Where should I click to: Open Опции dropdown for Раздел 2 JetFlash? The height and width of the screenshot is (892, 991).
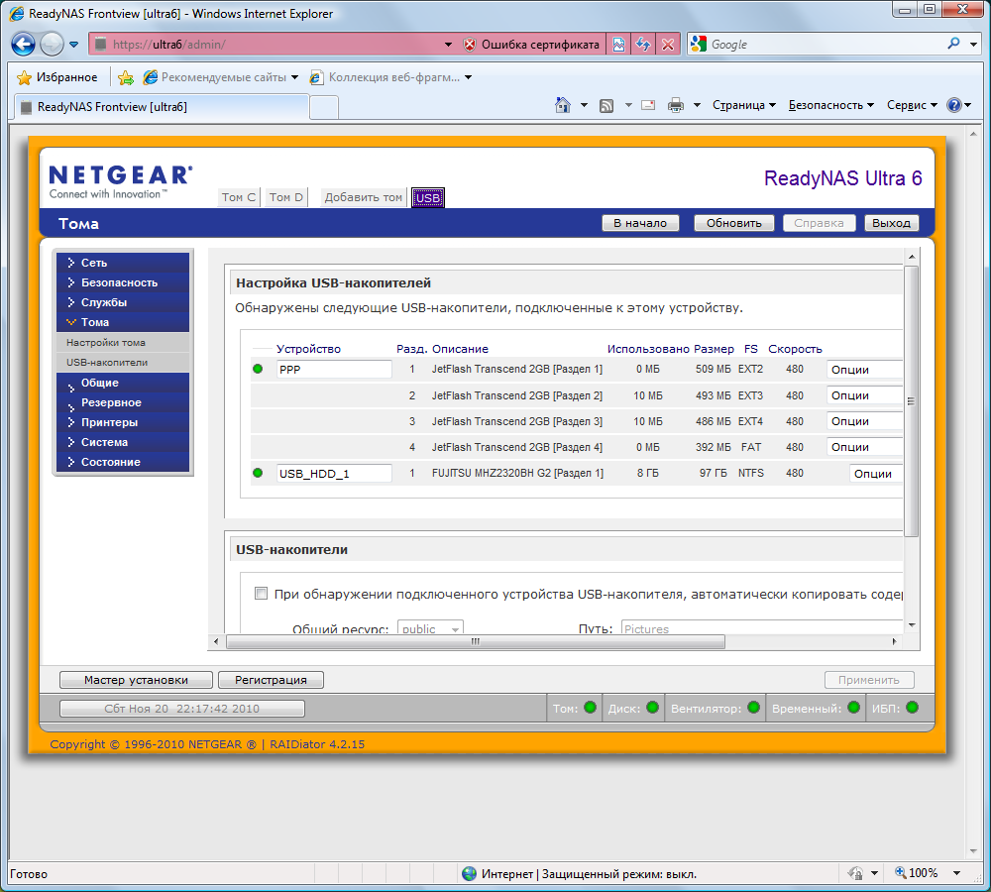point(864,395)
